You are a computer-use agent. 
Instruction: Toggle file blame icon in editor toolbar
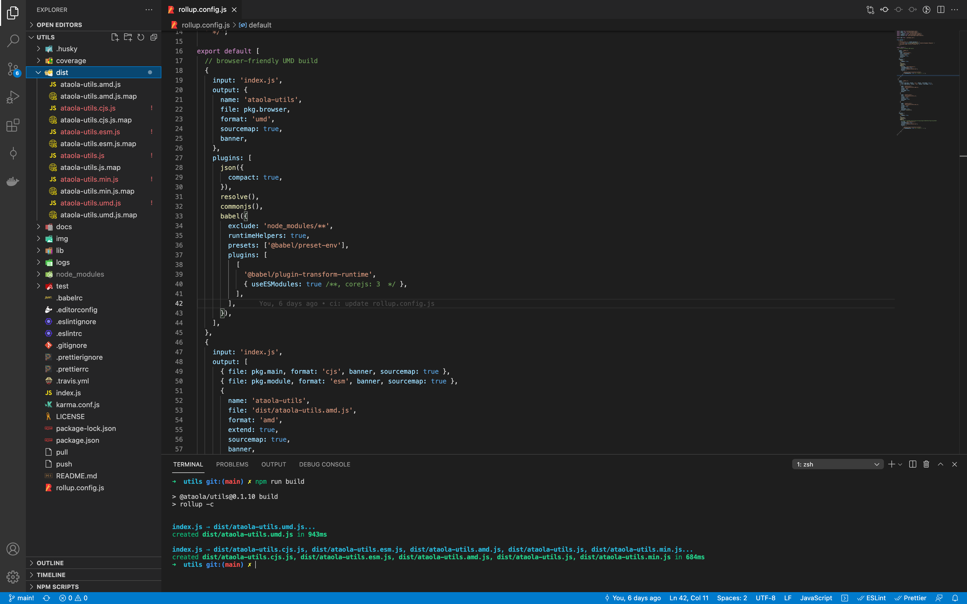926,10
